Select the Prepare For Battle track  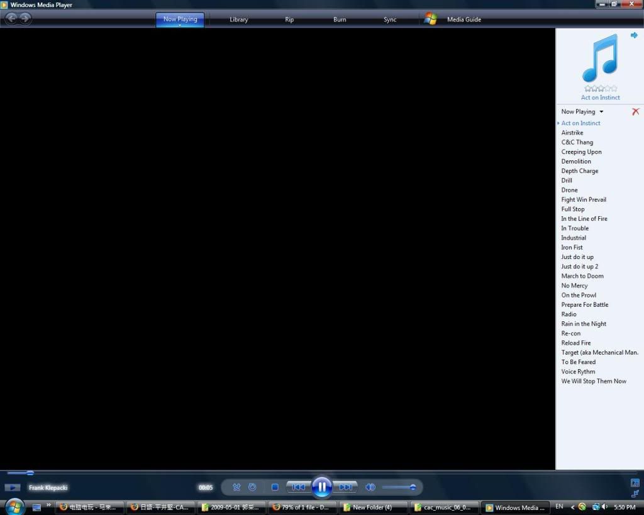click(585, 305)
